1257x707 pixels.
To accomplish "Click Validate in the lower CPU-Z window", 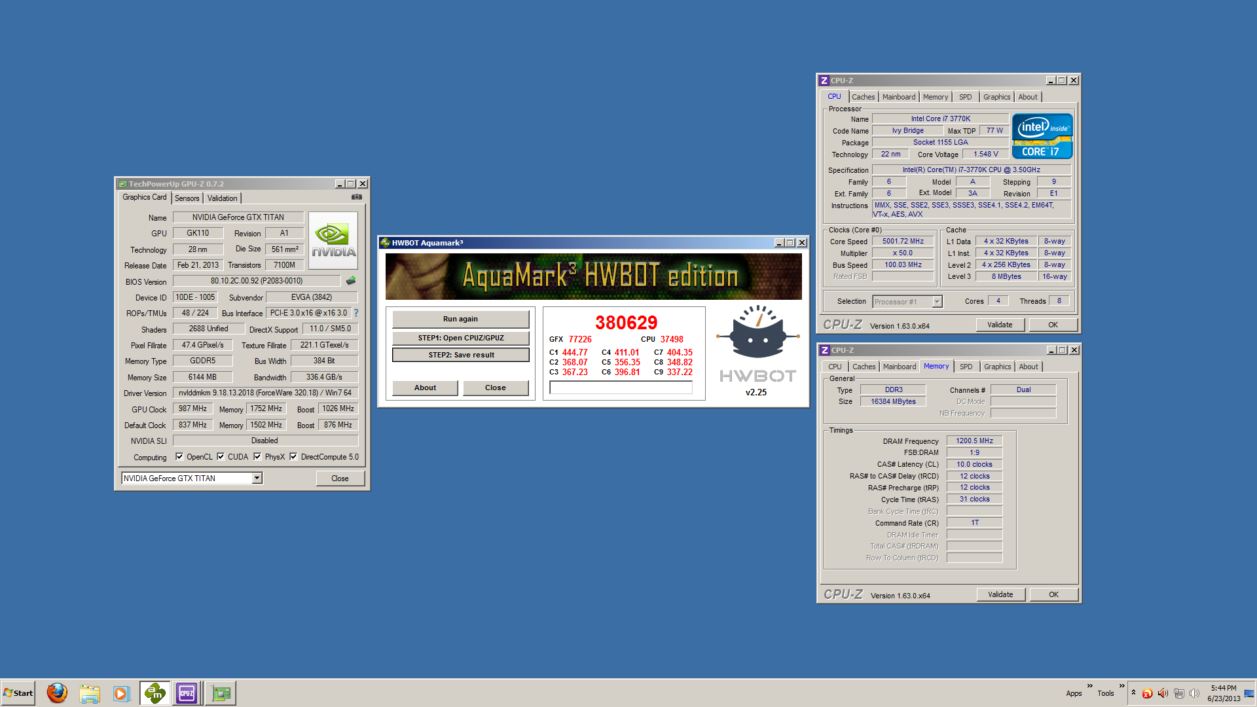I will pos(1000,594).
